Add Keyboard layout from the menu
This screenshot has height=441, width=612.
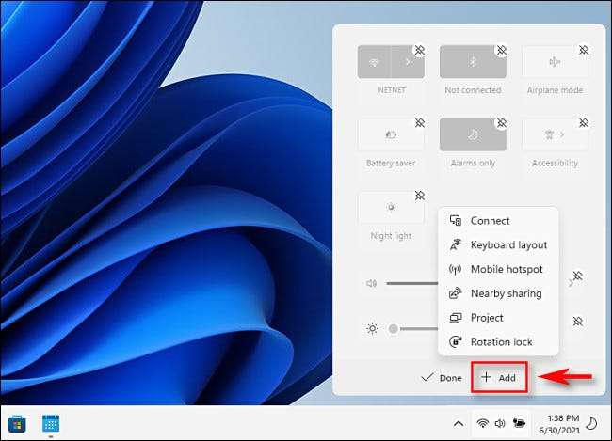[498, 244]
